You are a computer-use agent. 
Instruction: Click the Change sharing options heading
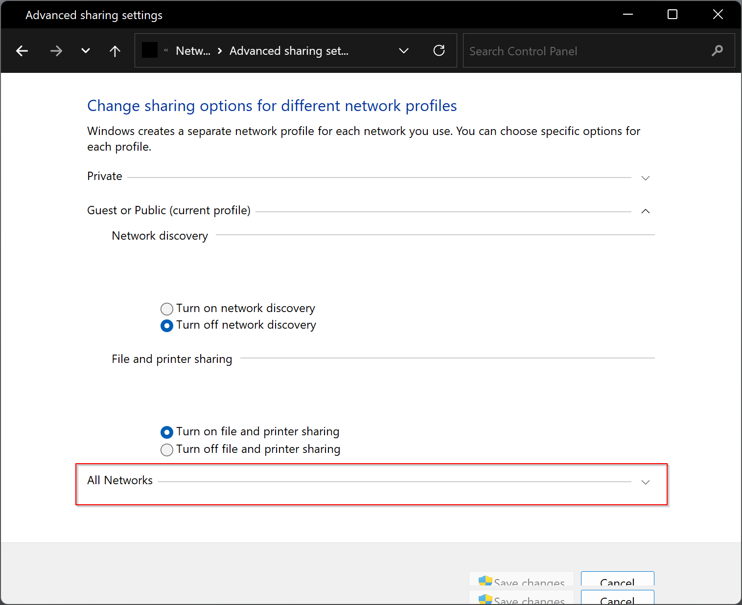tap(272, 106)
